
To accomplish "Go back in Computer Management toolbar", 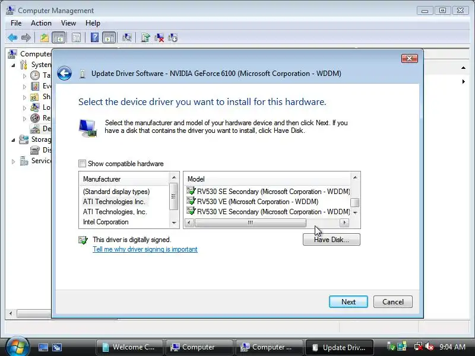I will point(12,38).
